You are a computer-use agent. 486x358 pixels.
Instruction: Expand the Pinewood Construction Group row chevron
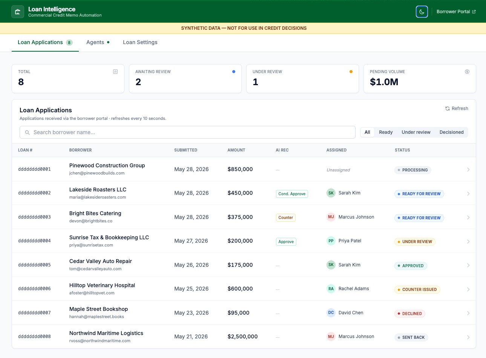click(468, 170)
